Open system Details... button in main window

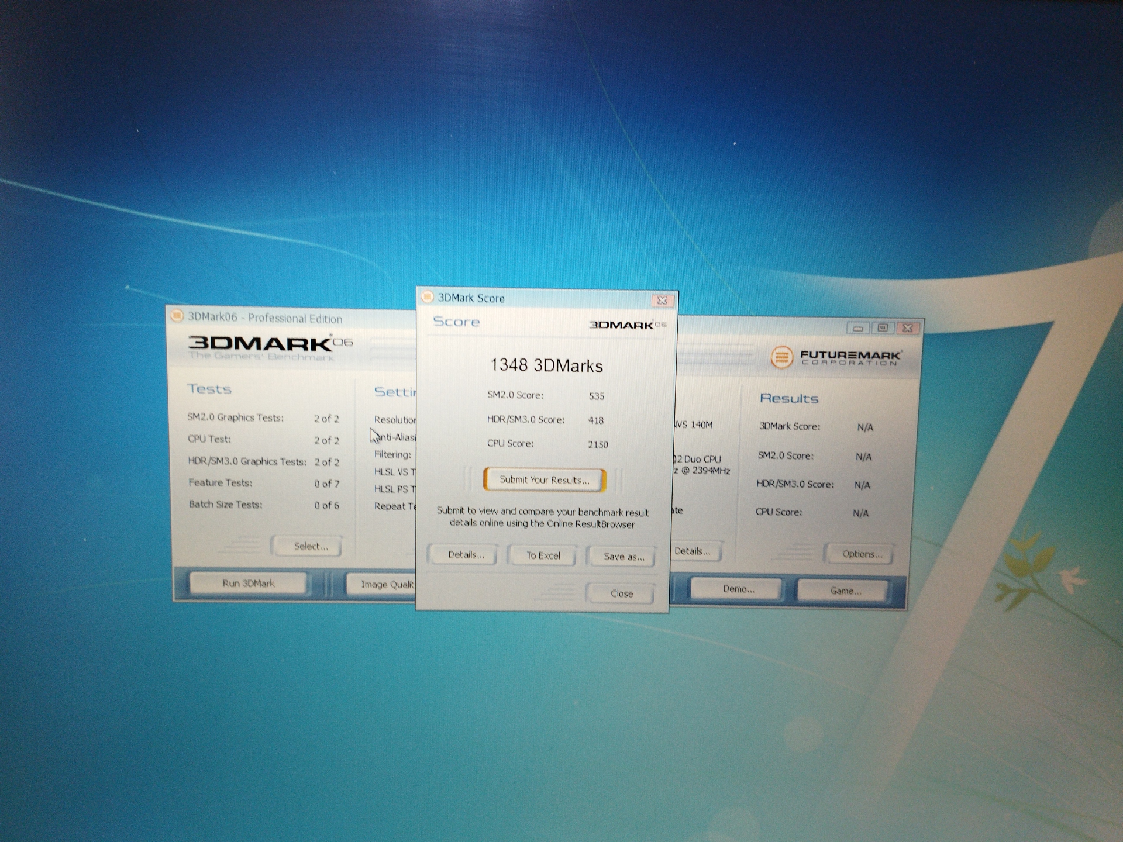pos(695,551)
